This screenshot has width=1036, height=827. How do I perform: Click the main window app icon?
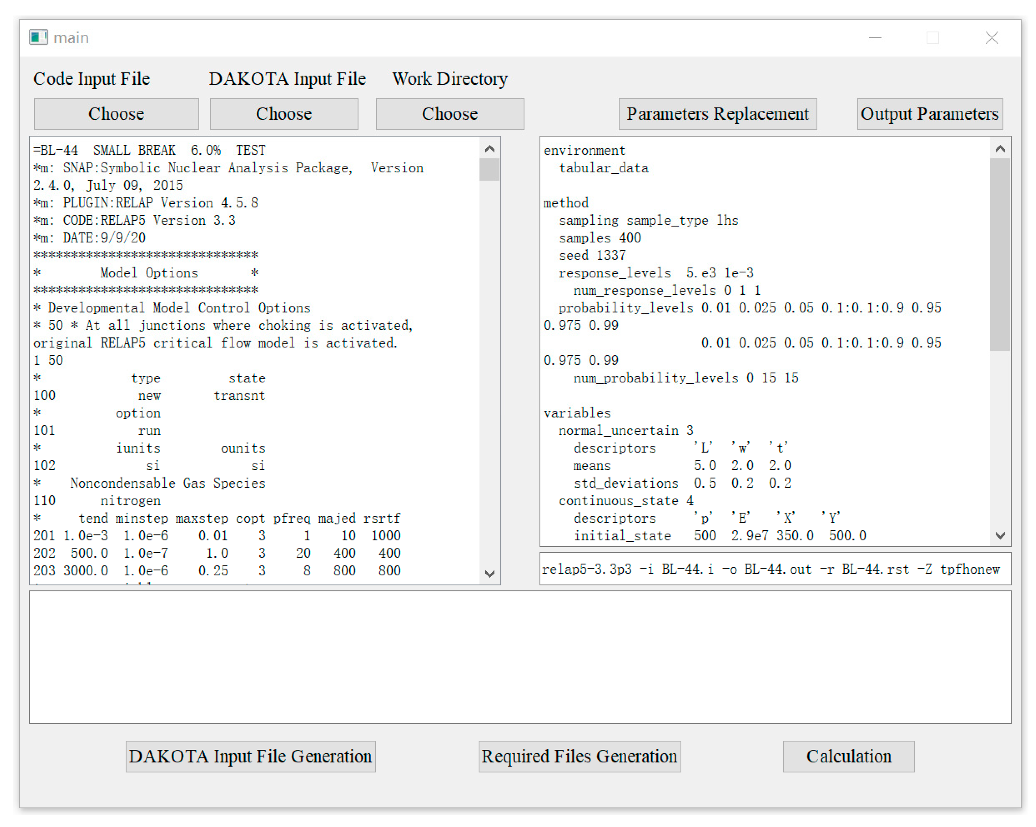pos(38,38)
